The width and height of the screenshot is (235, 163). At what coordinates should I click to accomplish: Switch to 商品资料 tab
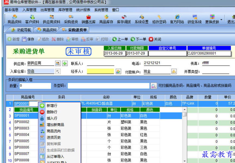point(47,30)
